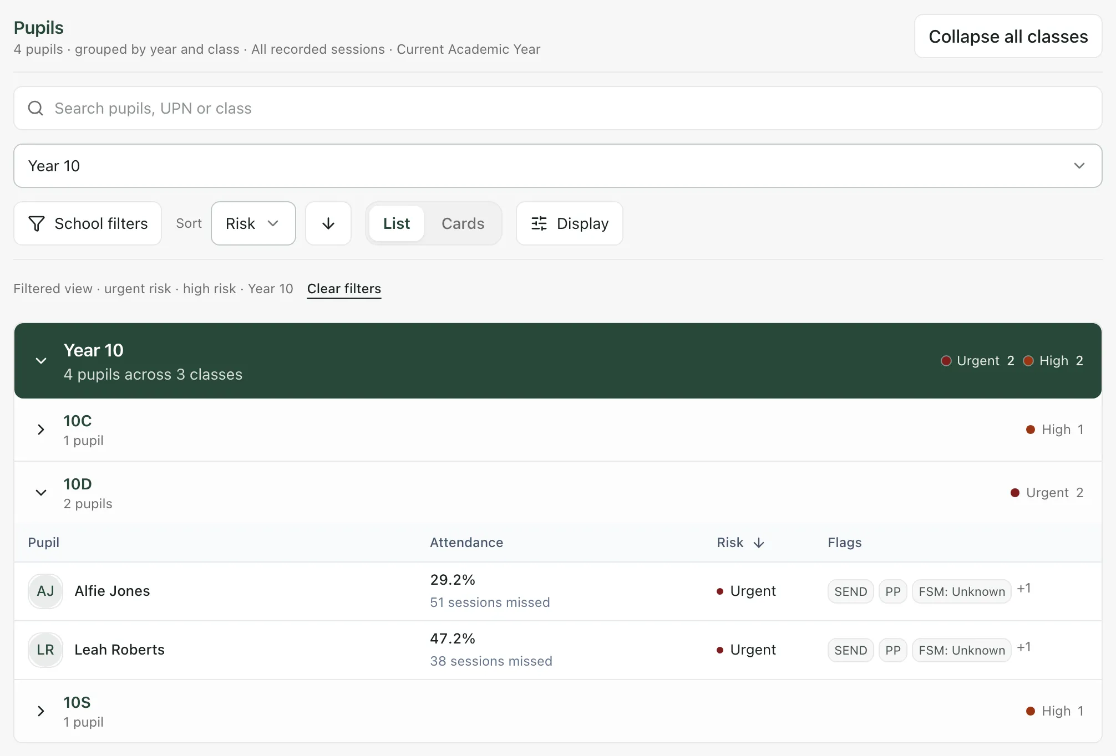
Task: Click Clear filters link
Action: click(x=344, y=289)
